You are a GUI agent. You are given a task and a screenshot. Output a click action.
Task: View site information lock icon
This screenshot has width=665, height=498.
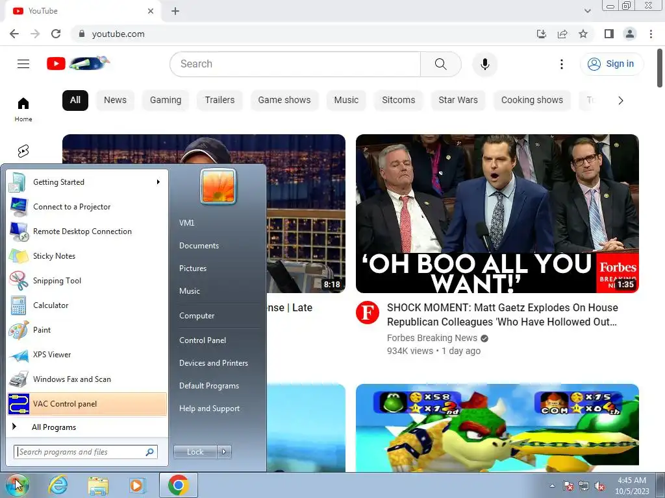(82, 34)
